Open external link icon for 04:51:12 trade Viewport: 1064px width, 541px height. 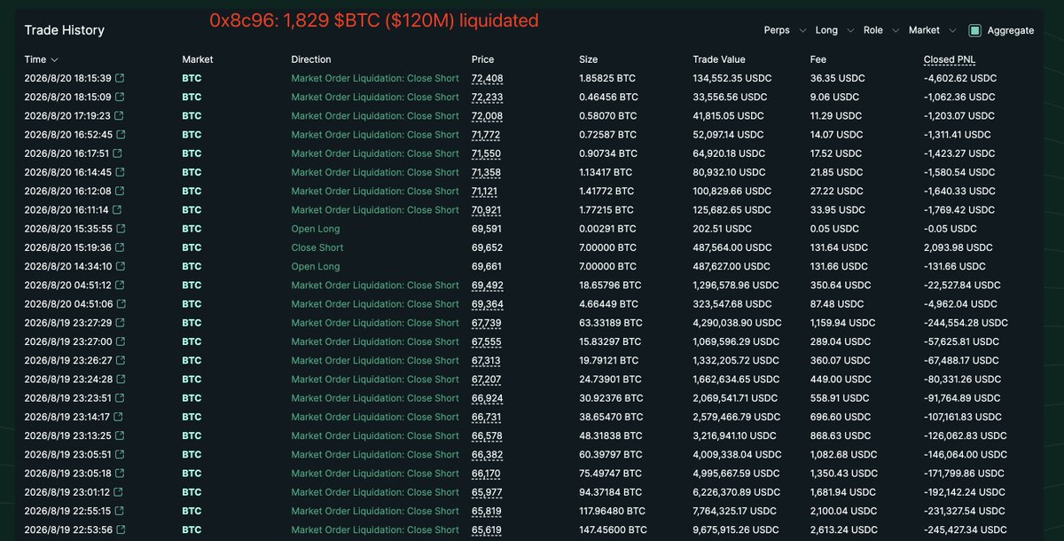120,286
